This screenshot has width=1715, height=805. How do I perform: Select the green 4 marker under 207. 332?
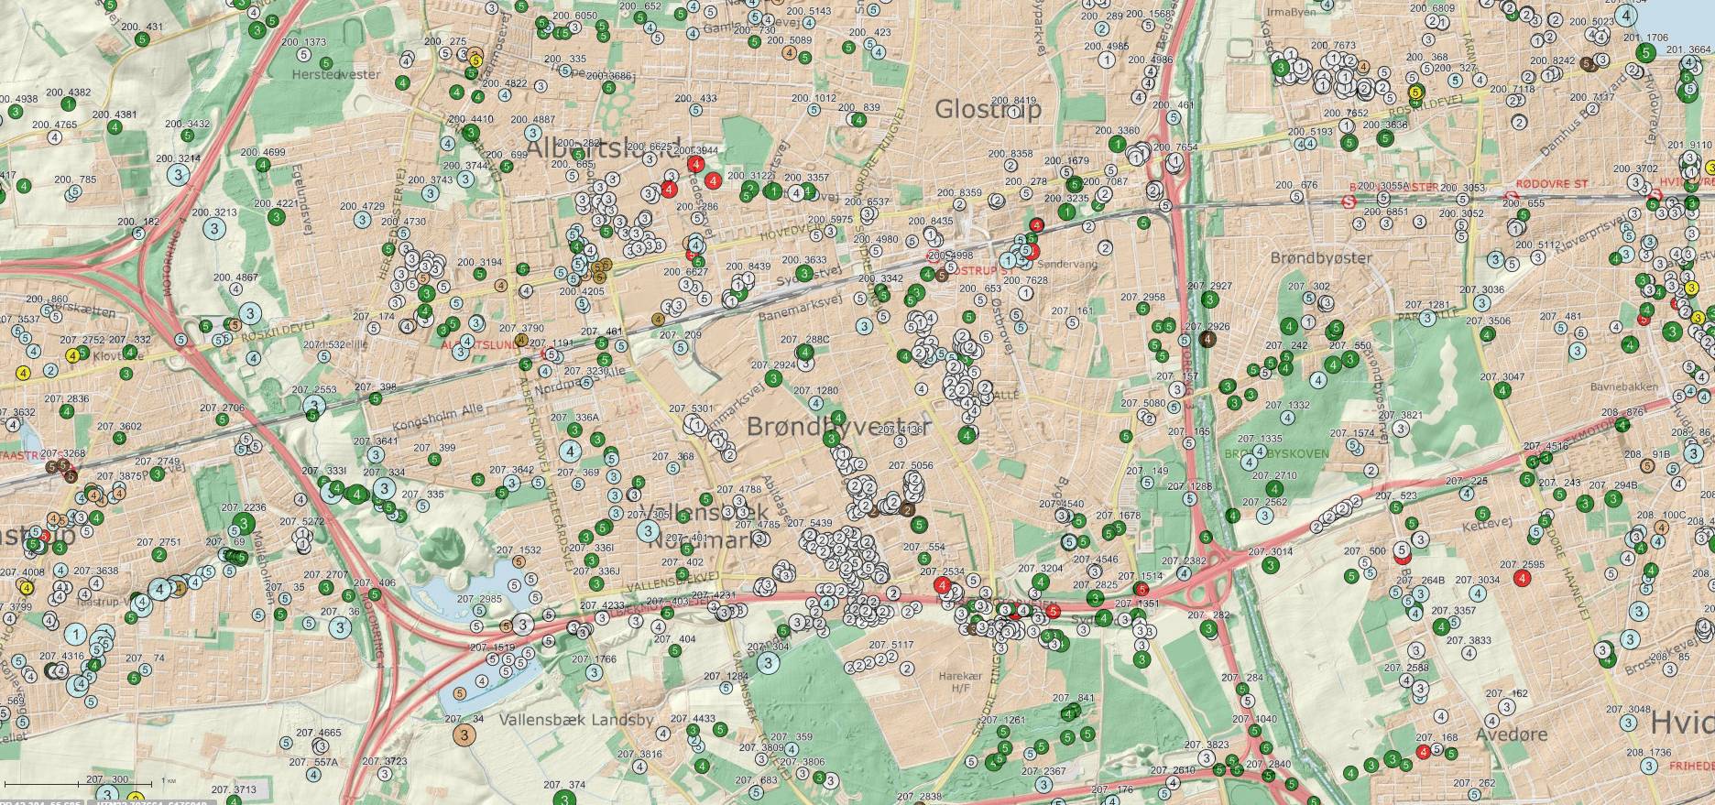tap(131, 354)
